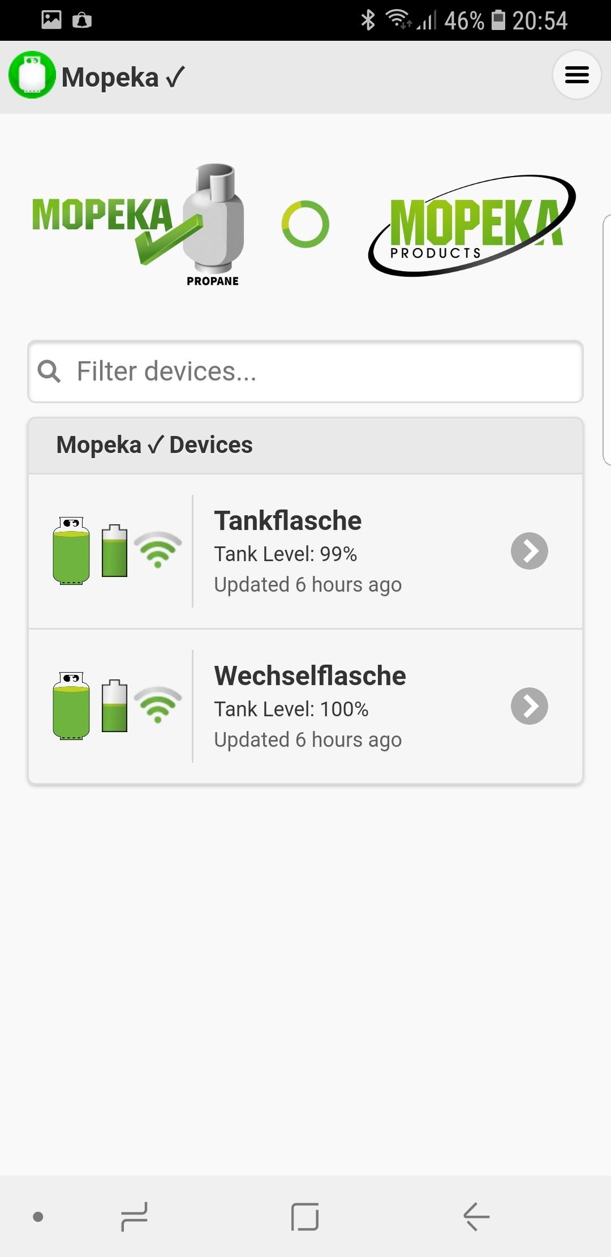Screen dimensions: 611x1257
Task: Open Wechselflasche details via chevron arrow
Action: pyautogui.click(x=529, y=706)
